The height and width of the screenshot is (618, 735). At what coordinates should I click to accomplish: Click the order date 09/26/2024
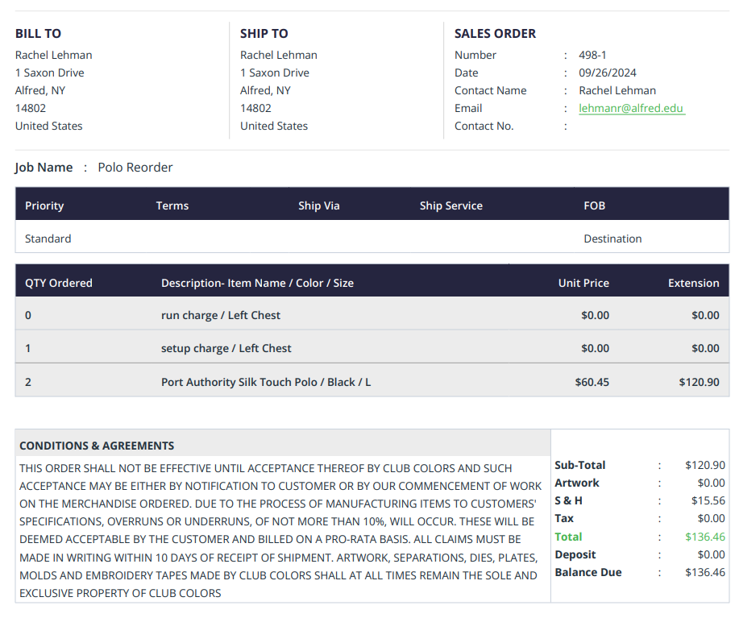[x=608, y=73]
